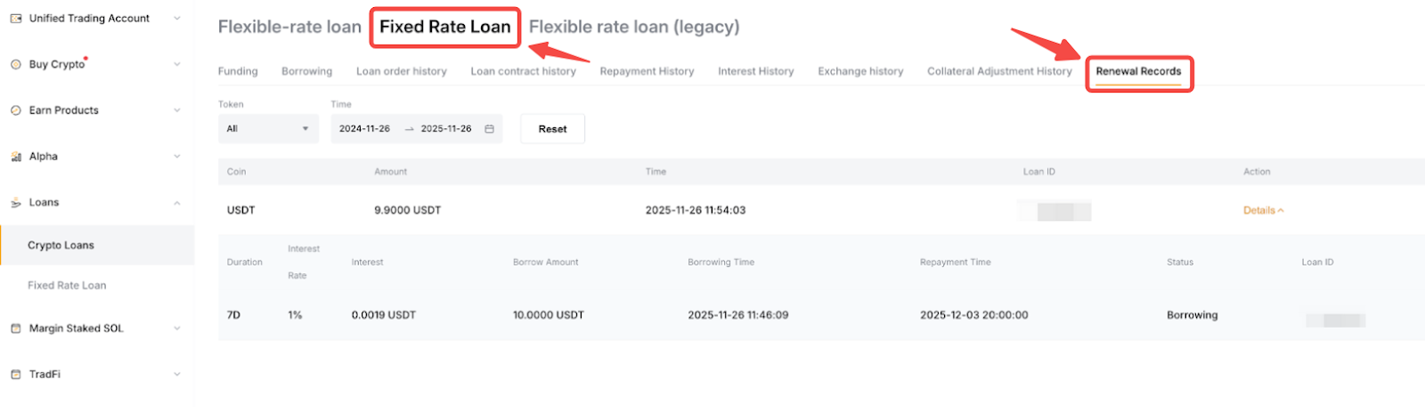Click the TradFi sidebar icon
This screenshot has height=407, width=1425.
tap(16, 375)
